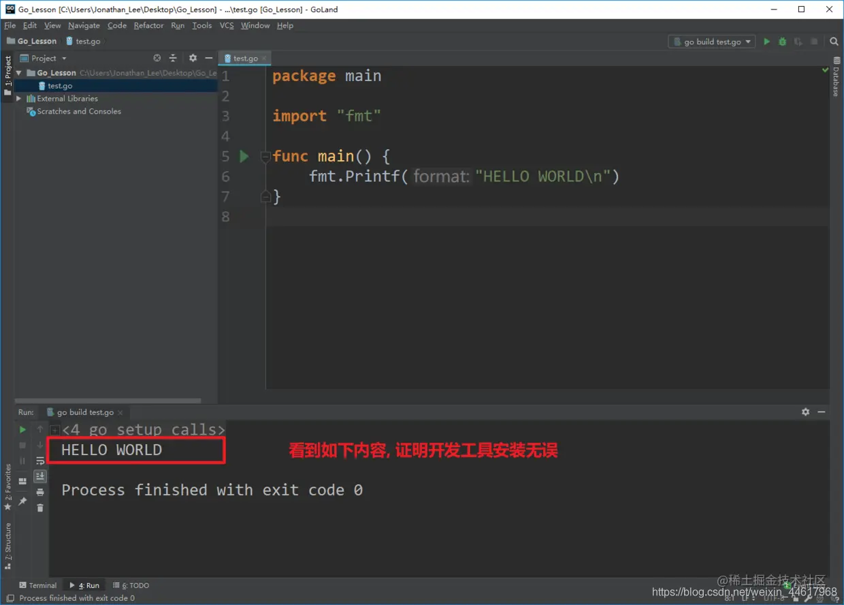Run go build test.go with green arrow
The height and width of the screenshot is (605, 844).
[766, 42]
